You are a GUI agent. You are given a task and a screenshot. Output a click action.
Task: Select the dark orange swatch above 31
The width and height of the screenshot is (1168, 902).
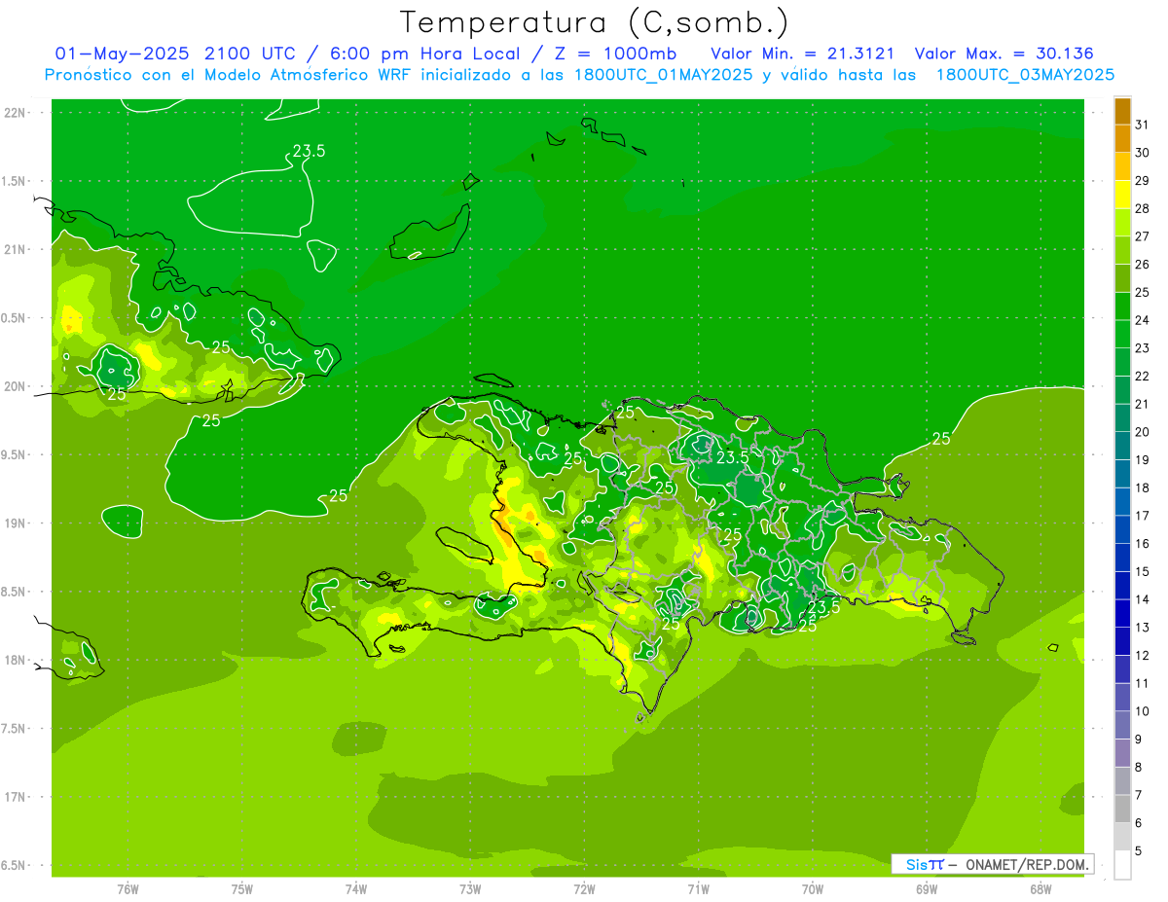[1122, 111]
